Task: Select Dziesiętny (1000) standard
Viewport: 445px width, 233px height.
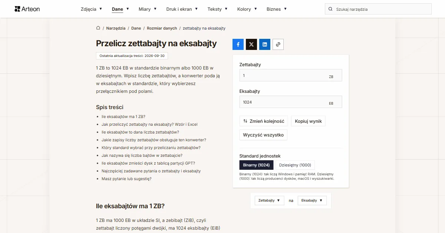Action: [295, 165]
